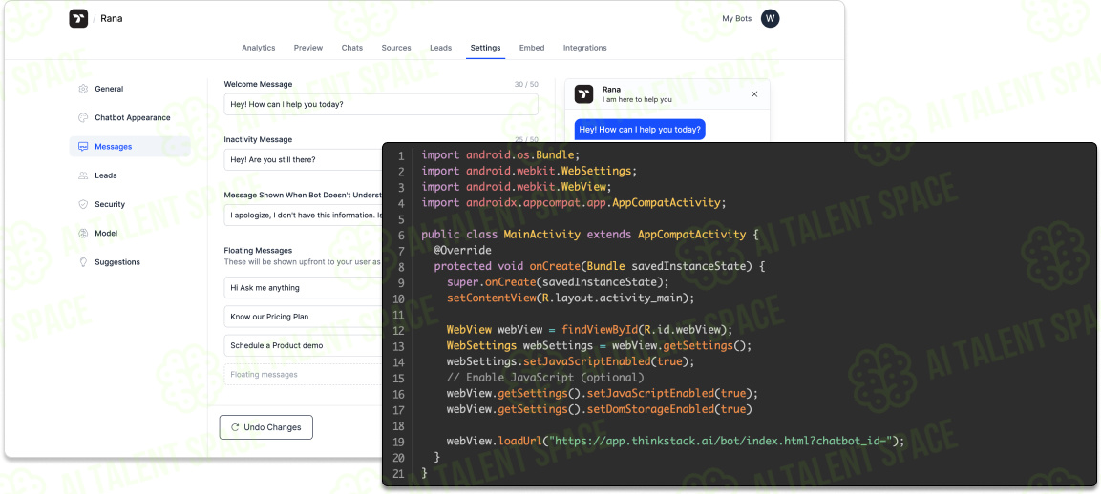The height and width of the screenshot is (494, 1101).
Task: Open the My Bots link
Action: pyautogui.click(x=736, y=19)
